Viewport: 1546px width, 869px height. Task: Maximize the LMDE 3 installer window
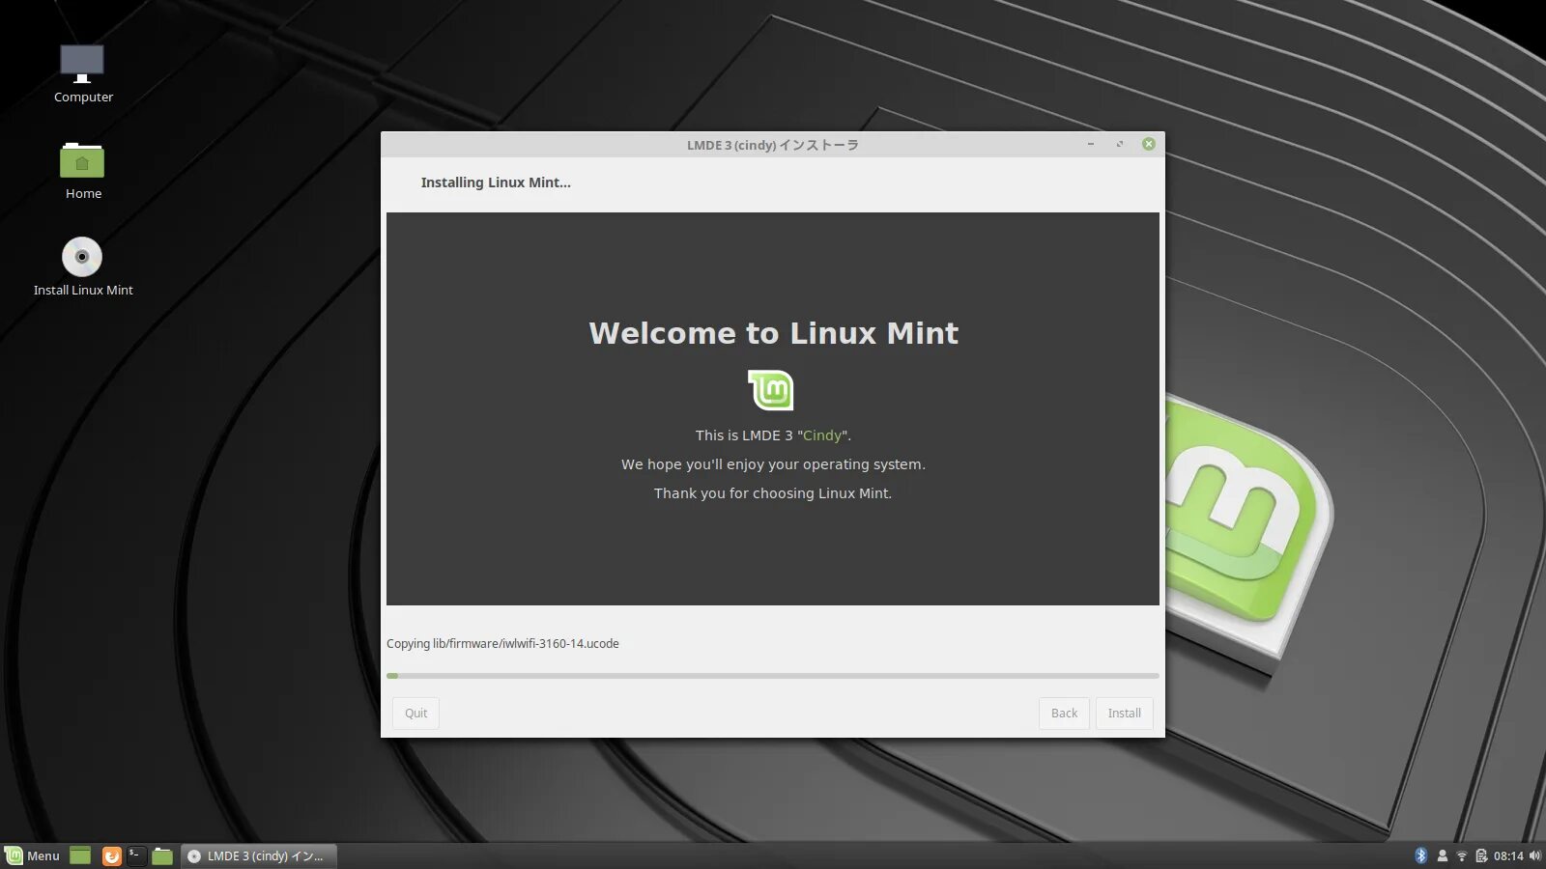[1120, 144]
